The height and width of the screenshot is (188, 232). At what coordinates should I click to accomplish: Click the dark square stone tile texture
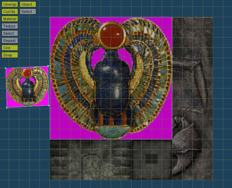(x=152, y=160)
